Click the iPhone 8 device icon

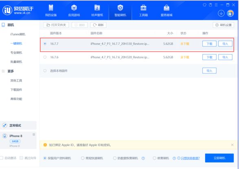(5, 136)
